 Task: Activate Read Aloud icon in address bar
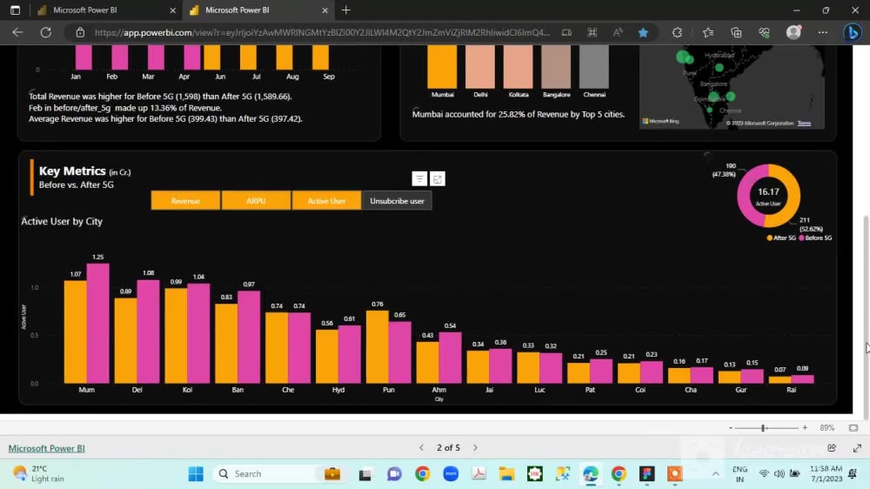(618, 32)
